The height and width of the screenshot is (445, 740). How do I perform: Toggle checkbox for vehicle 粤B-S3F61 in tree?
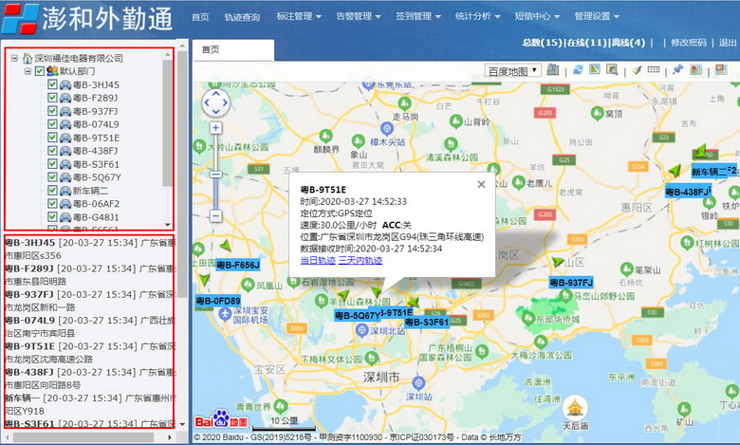52,164
